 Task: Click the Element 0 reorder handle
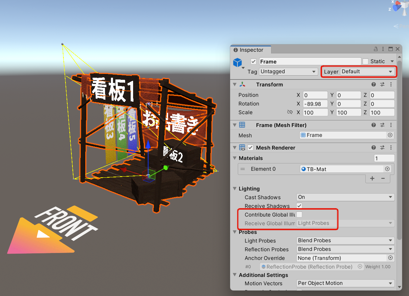pyautogui.click(x=243, y=169)
